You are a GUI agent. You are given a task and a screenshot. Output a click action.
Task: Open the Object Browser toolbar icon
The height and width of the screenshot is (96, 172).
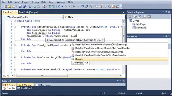point(109,6)
